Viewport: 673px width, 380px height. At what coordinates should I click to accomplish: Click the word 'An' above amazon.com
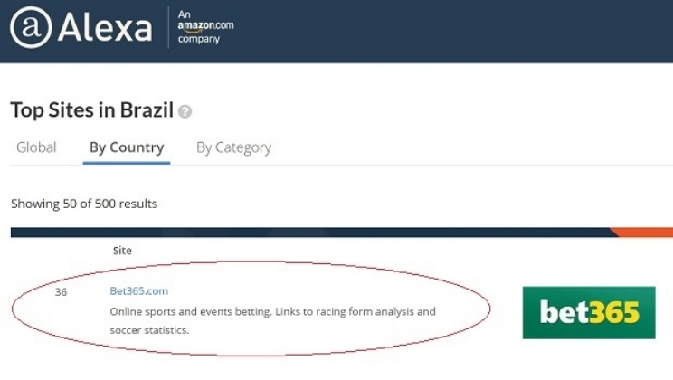click(x=185, y=14)
